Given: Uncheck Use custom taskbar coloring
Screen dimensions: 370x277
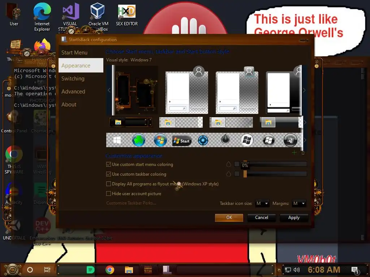Looking at the screenshot, I should (108, 174).
